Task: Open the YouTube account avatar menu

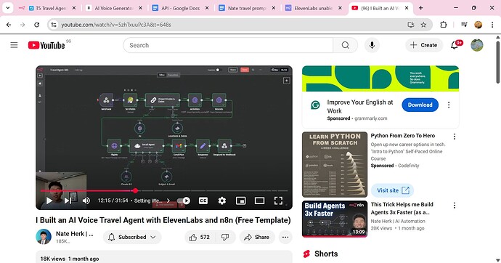Action: [477, 45]
